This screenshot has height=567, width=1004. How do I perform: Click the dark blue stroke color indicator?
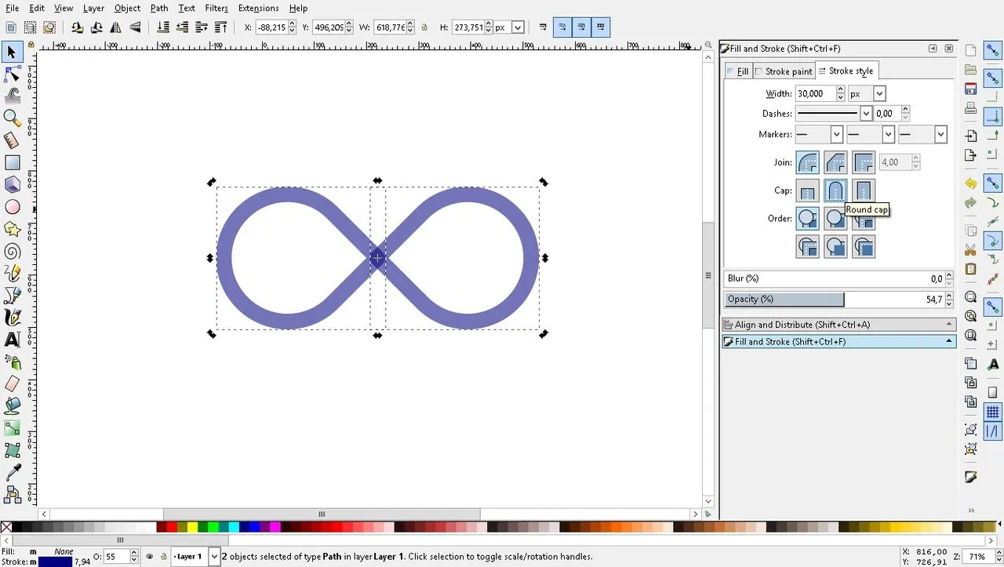pyautogui.click(x=55, y=562)
